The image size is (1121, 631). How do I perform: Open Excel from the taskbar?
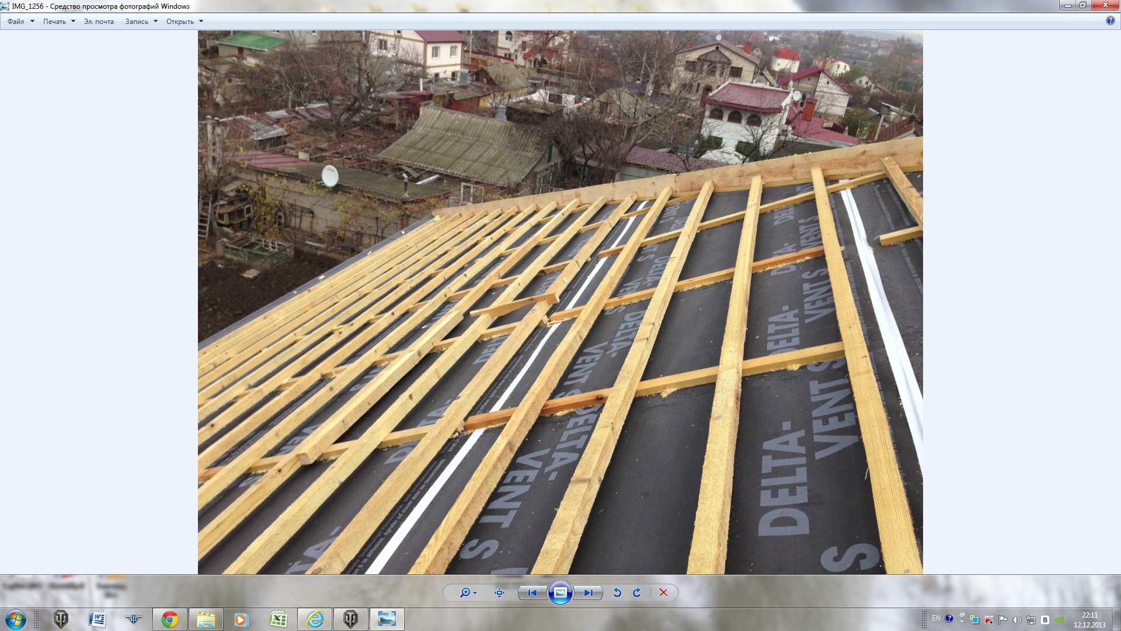[278, 619]
